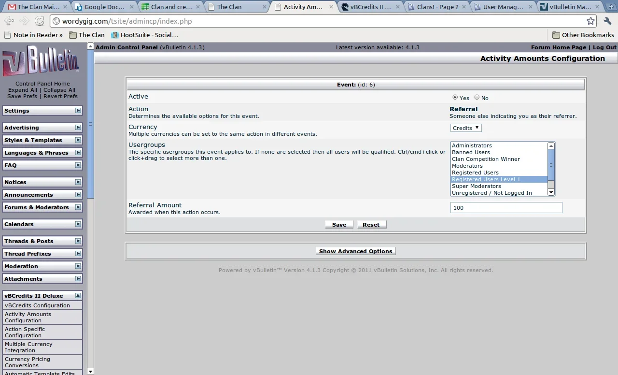Screen dimensions: 618x375
Task: Switch to the Google Docs tab
Action: click(104, 7)
